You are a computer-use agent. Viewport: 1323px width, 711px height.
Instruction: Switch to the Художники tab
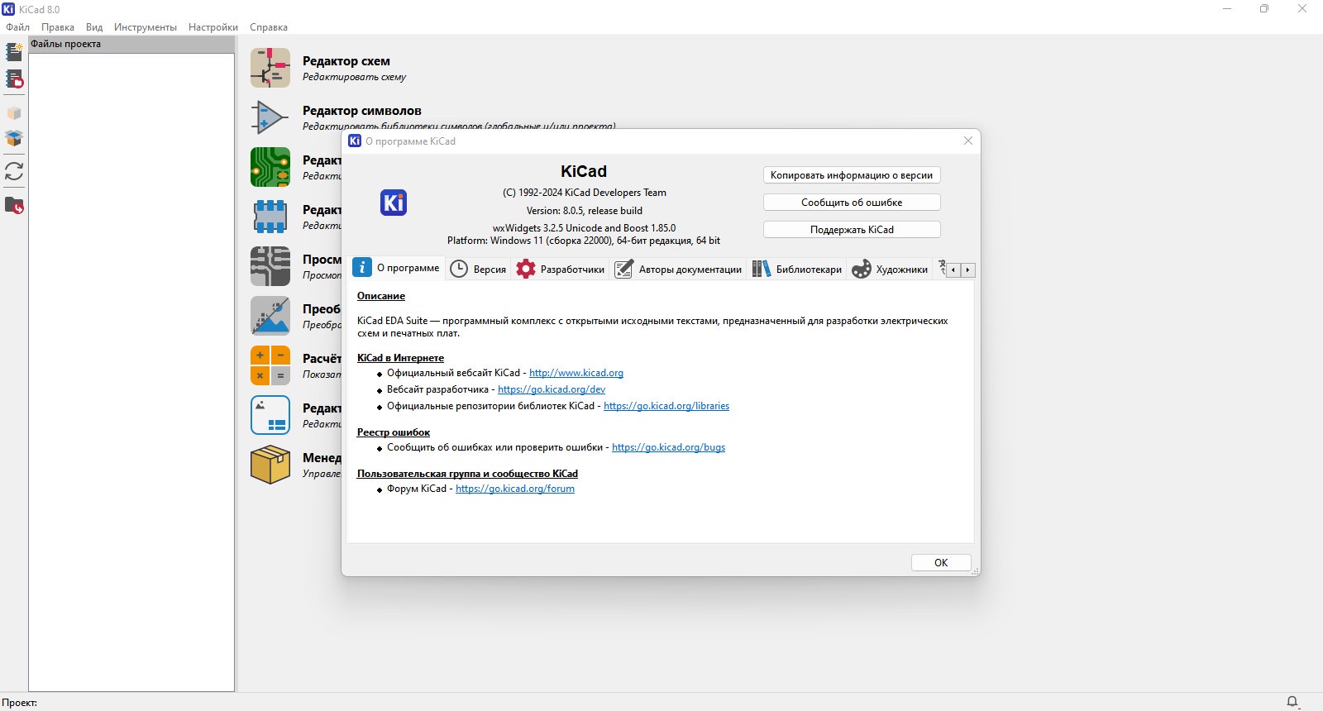[x=890, y=270]
